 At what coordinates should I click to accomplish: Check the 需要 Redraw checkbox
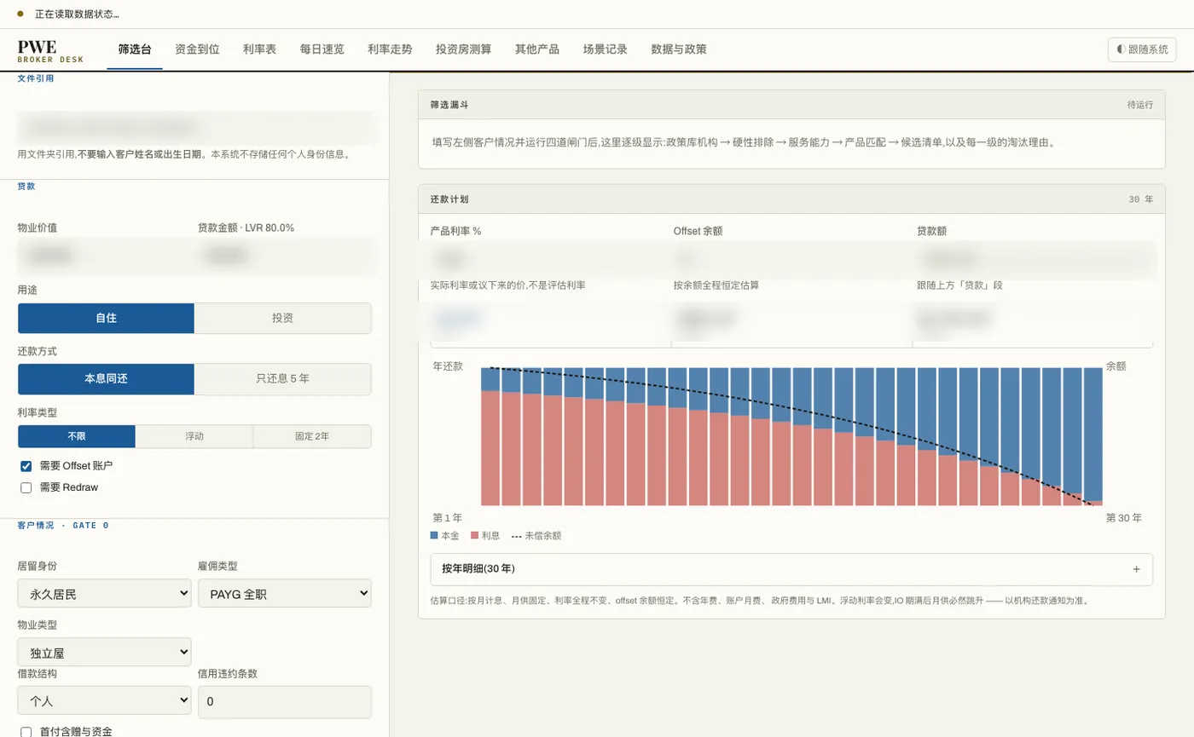tap(26, 487)
